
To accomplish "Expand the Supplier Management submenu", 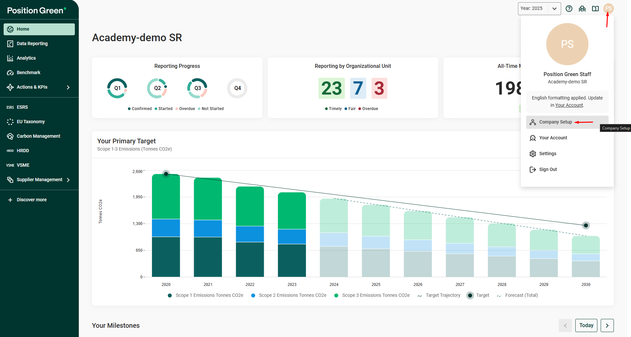I will [68, 180].
